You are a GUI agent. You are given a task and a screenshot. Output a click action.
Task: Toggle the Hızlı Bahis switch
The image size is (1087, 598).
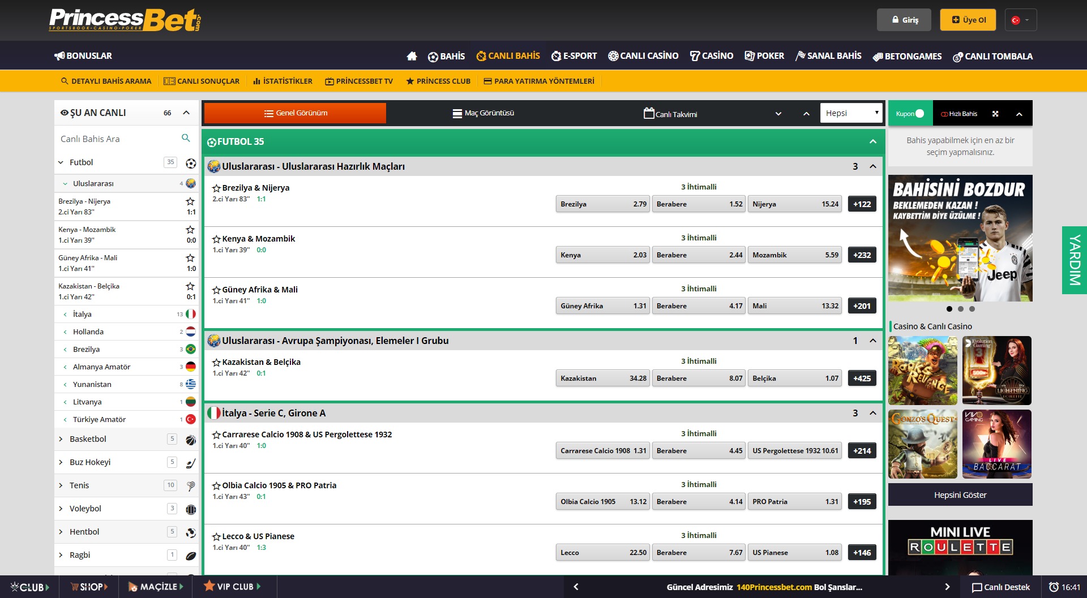[x=944, y=114]
